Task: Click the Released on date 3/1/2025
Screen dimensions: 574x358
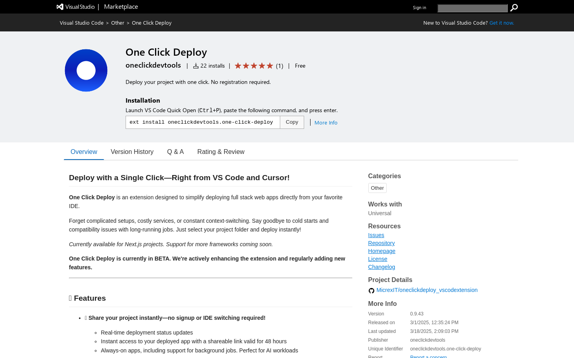Action: coord(434,323)
